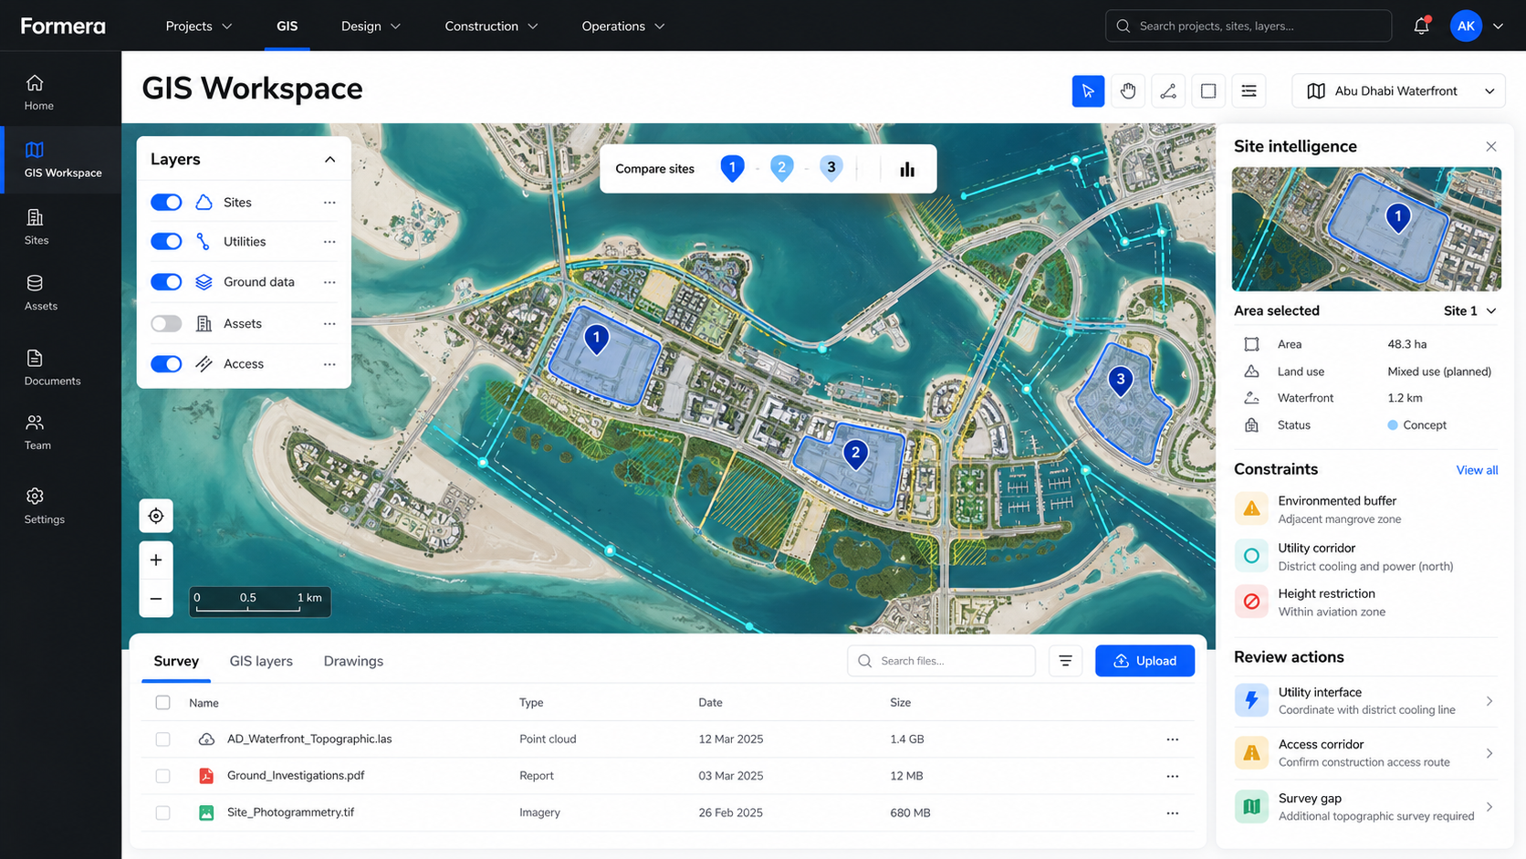Switch to the Drawings tab
Image resolution: width=1526 pixels, height=859 pixels.
(x=353, y=661)
